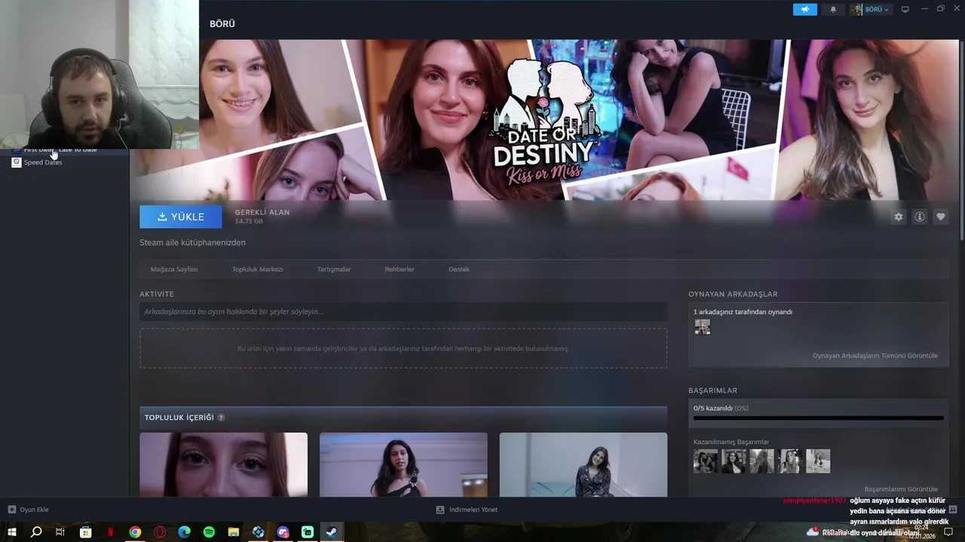This screenshot has width=965, height=542.
Task: Click the GEREKLİ ALAN size label
Action: tap(262, 212)
